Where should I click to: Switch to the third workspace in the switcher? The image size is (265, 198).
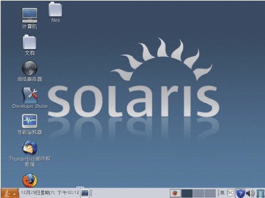210,193
